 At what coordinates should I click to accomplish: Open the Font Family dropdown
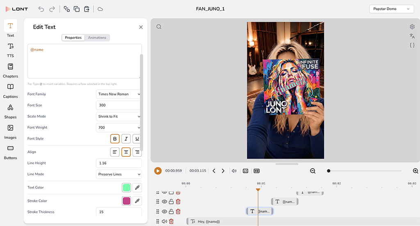(119, 94)
